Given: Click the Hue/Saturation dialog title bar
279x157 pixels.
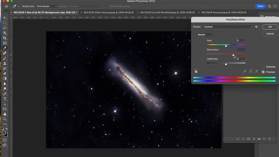Looking at the screenshot, I should tap(235, 20).
